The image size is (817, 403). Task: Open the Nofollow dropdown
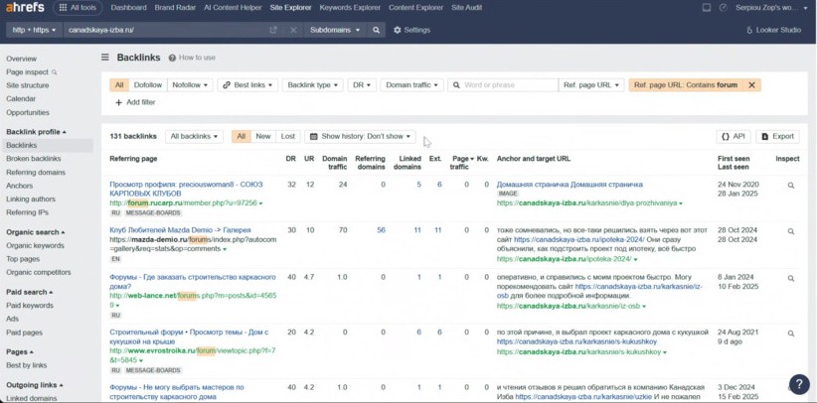coord(190,85)
